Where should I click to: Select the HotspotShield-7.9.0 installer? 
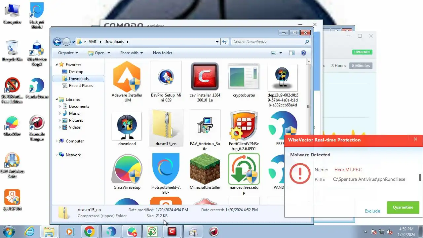[x=166, y=174]
